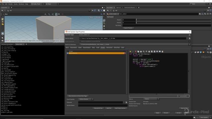Click the paste icon in script editor toolbar
The width and height of the screenshot is (212, 119).
click(x=141, y=52)
